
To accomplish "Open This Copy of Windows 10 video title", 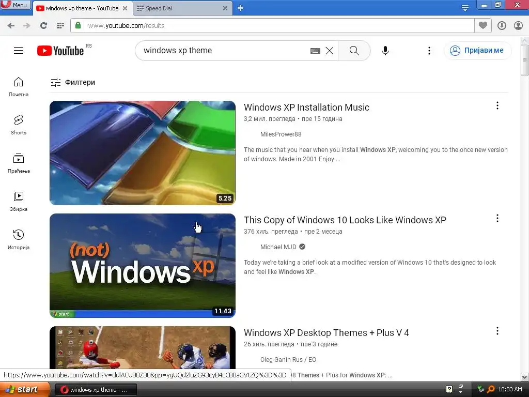I will (345, 220).
